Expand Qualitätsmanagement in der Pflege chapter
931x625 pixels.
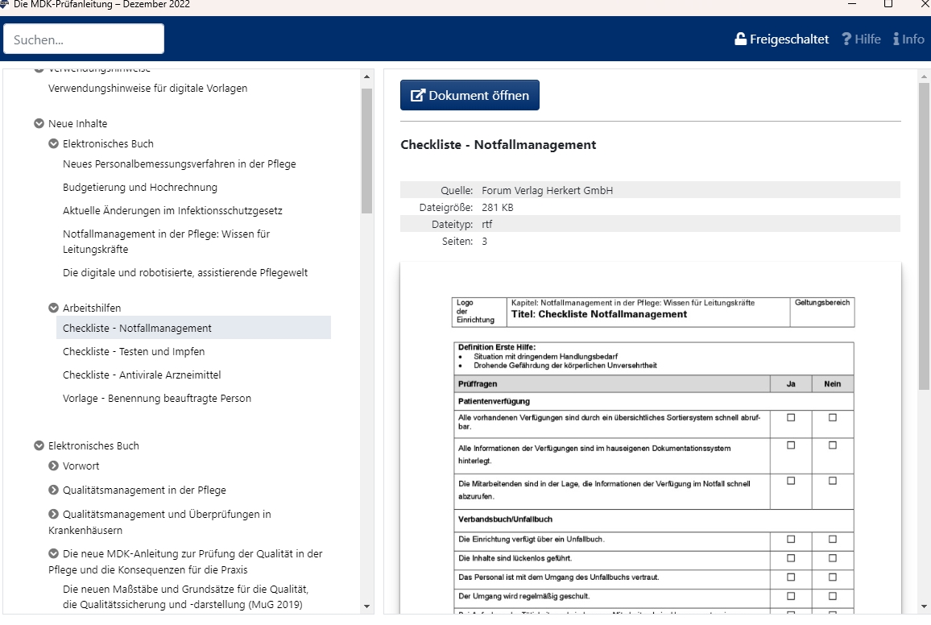tap(54, 490)
